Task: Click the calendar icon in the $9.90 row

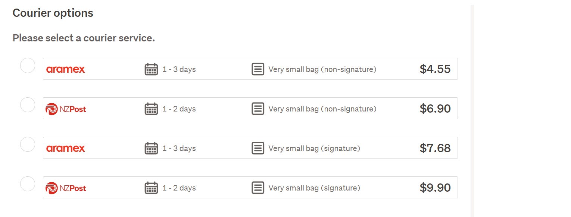Action: click(x=151, y=188)
